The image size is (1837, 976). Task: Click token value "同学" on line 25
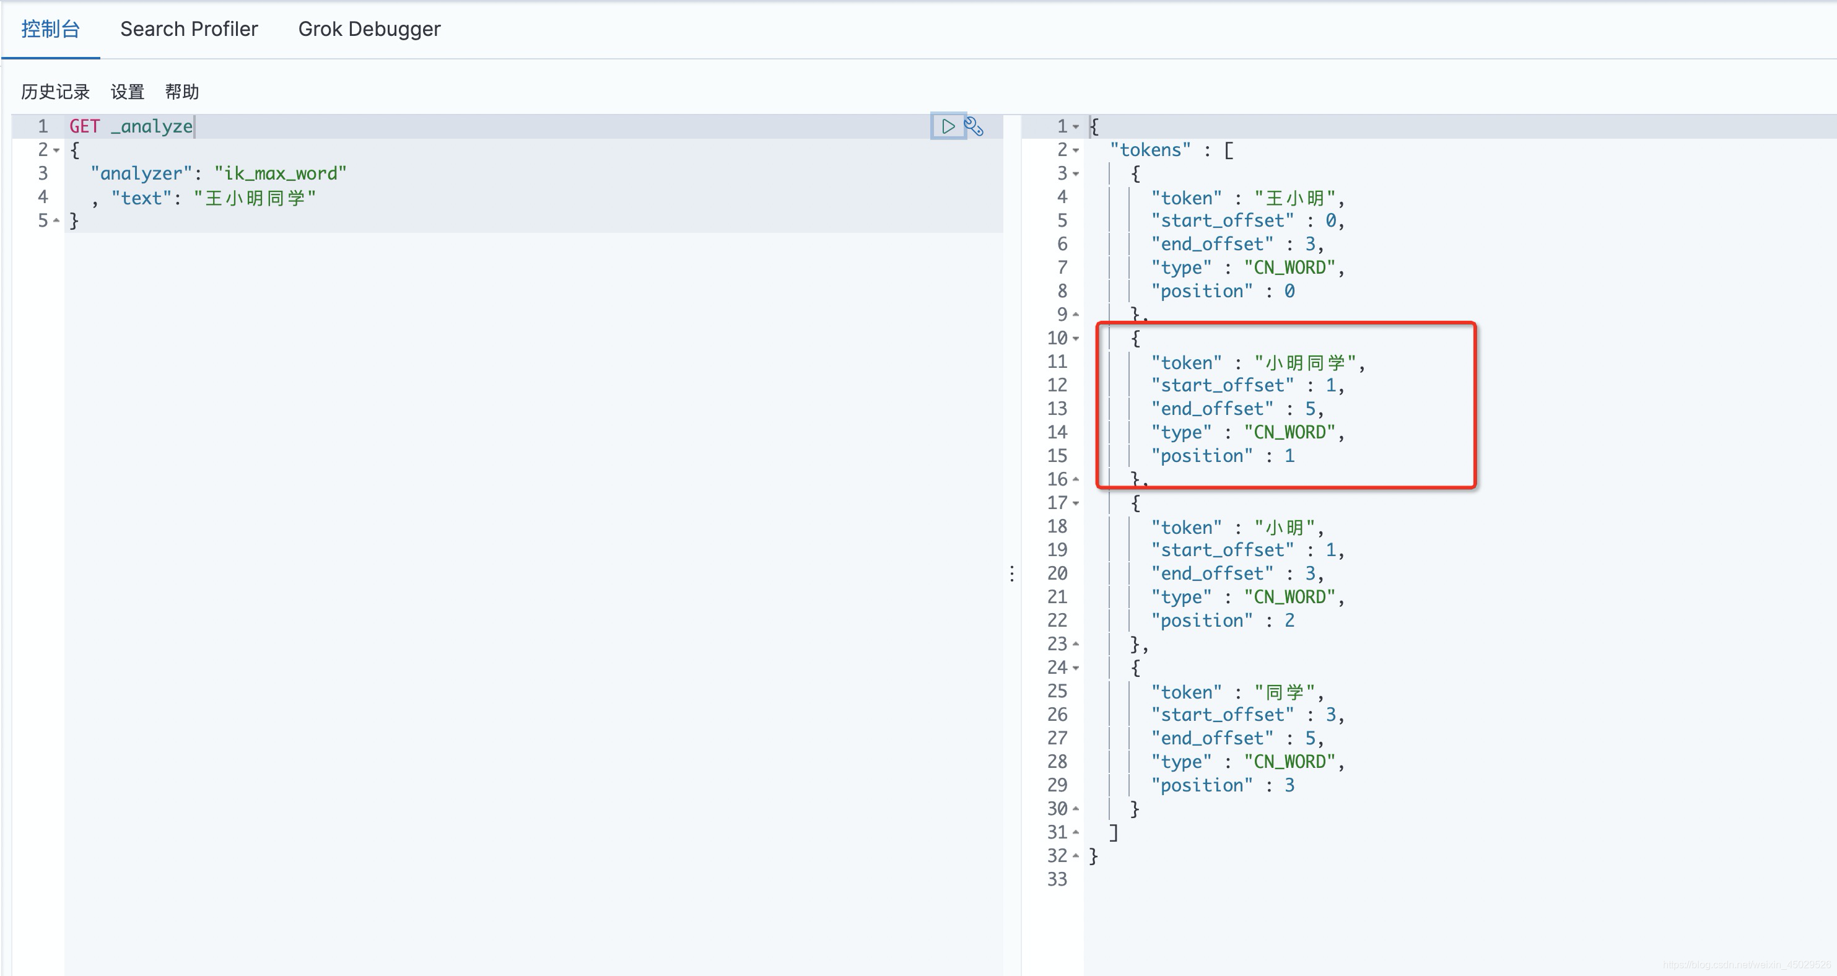[x=1285, y=692]
